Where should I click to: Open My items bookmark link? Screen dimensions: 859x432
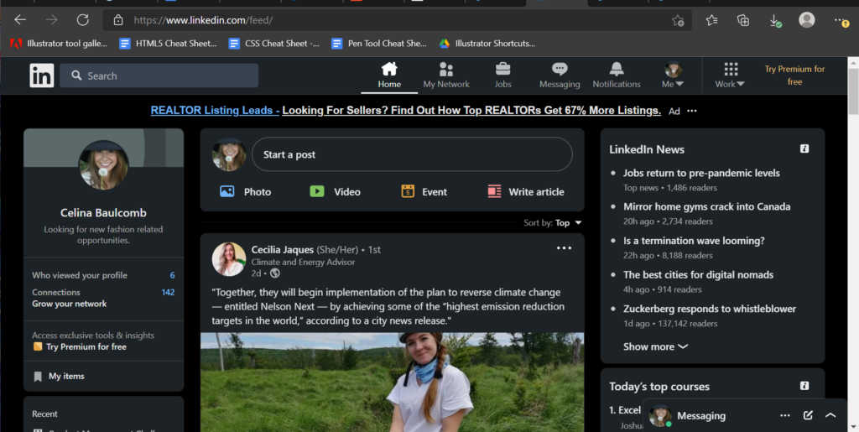(x=60, y=376)
